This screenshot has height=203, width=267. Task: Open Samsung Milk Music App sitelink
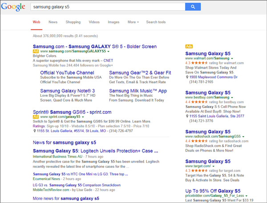tap(138, 91)
